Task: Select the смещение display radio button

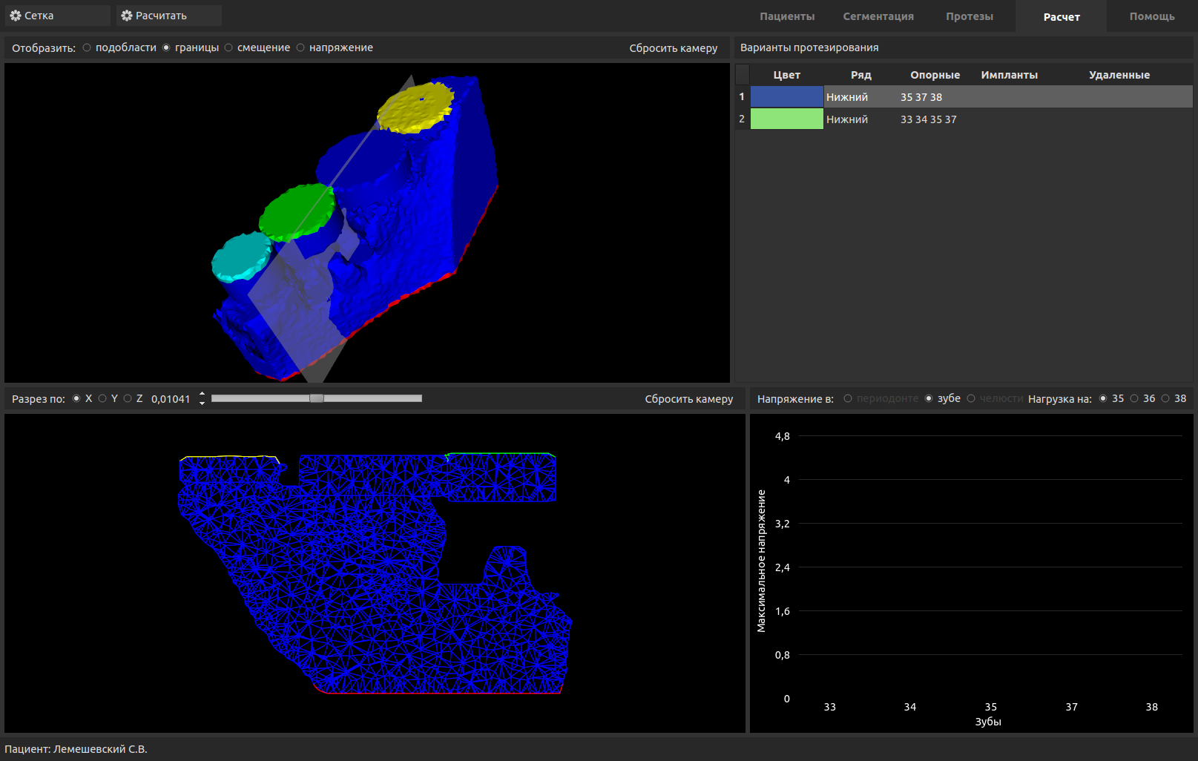Action: (x=229, y=47)
